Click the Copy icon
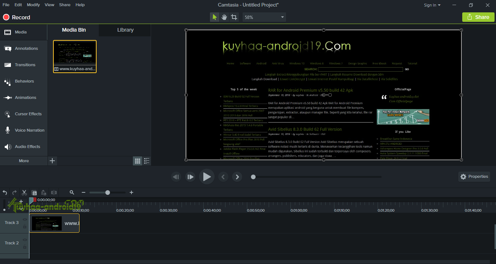 (x=34, y=193)
